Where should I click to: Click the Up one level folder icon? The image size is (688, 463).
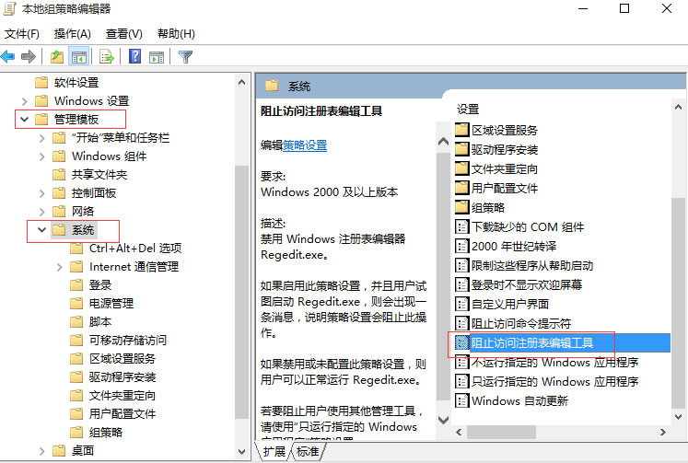(58, 57)
